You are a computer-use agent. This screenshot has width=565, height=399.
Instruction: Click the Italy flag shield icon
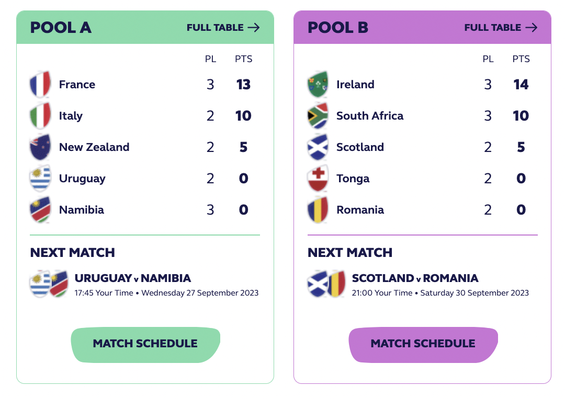pyautogui.click(x=40, y=116)
